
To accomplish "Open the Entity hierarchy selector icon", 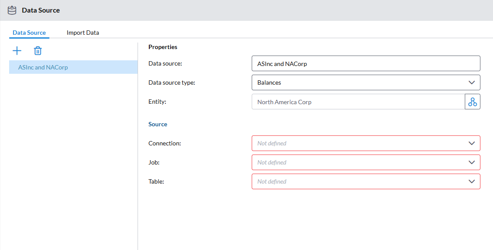I will 472,102.
